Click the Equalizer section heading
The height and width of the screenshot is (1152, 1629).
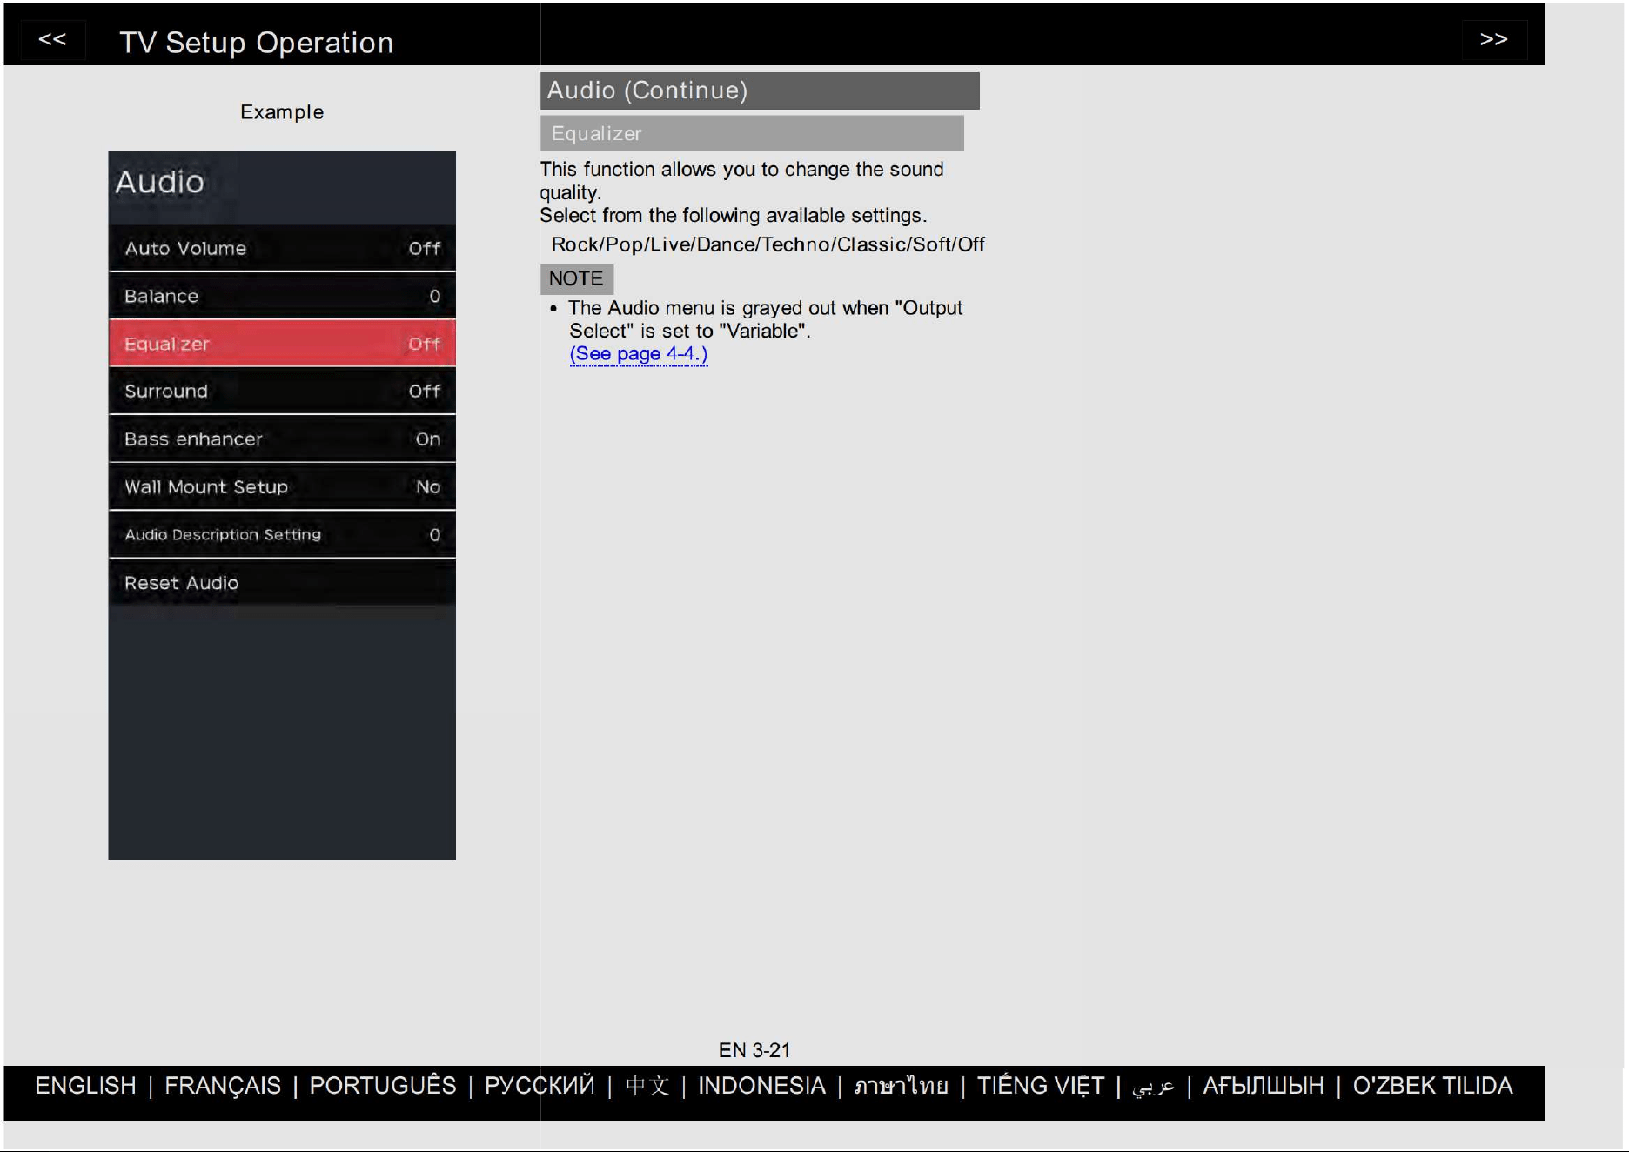(752, 133)
